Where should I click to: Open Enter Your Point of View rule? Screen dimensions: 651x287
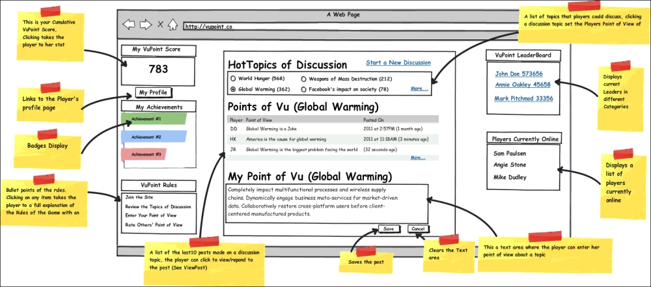coord(151,215)
